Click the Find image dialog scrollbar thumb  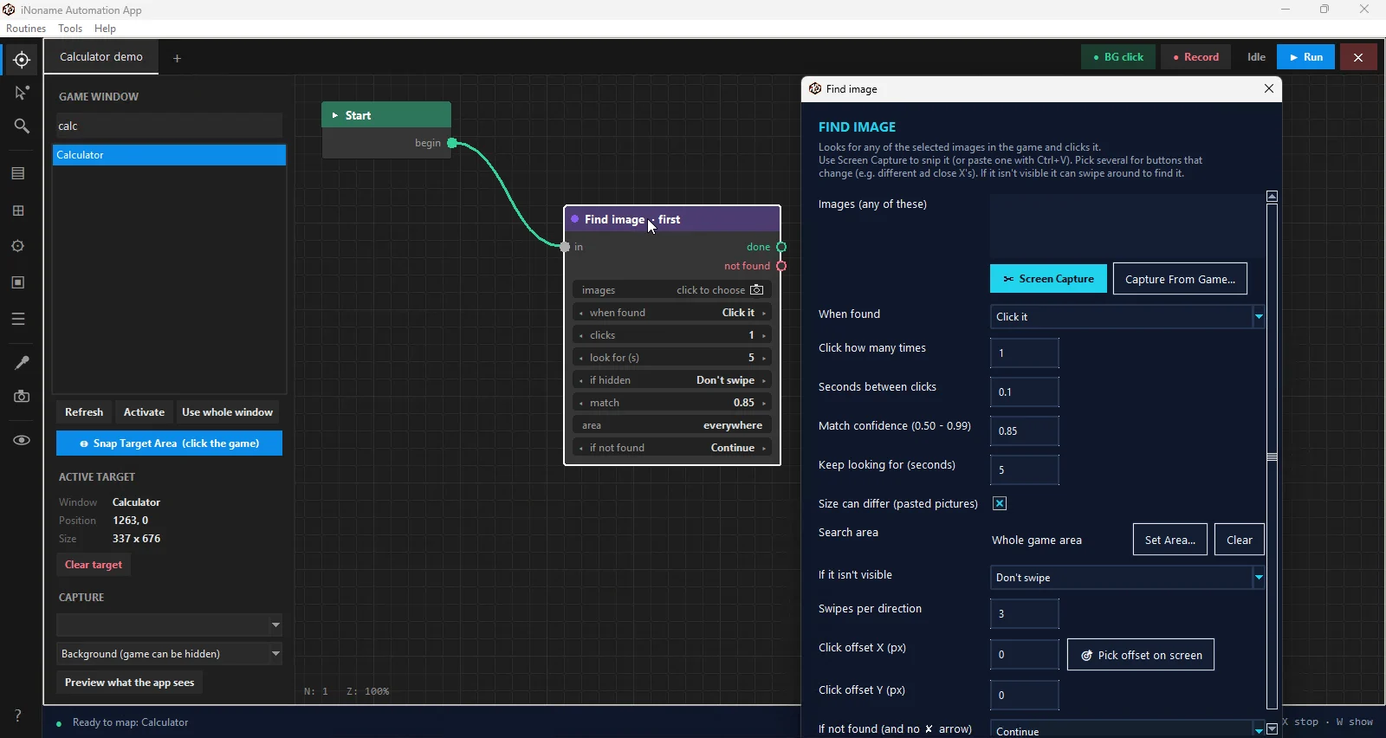click(1273, 456)
